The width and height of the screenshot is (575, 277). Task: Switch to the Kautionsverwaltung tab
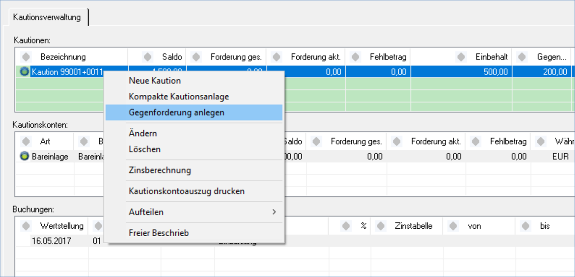[x=47, y=17]
